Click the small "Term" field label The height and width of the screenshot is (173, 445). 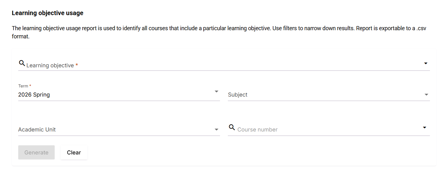click(23, 86)
